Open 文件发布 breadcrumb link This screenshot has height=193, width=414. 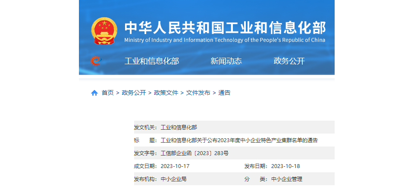tap(198, 93)
